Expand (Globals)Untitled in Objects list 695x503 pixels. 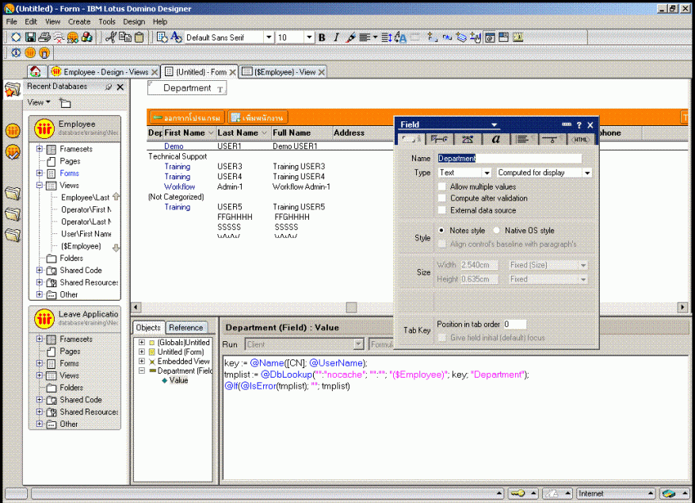coord(141,343)
